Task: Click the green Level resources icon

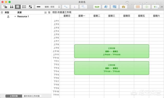Action: pyautogui.click(x=97, y=7)
